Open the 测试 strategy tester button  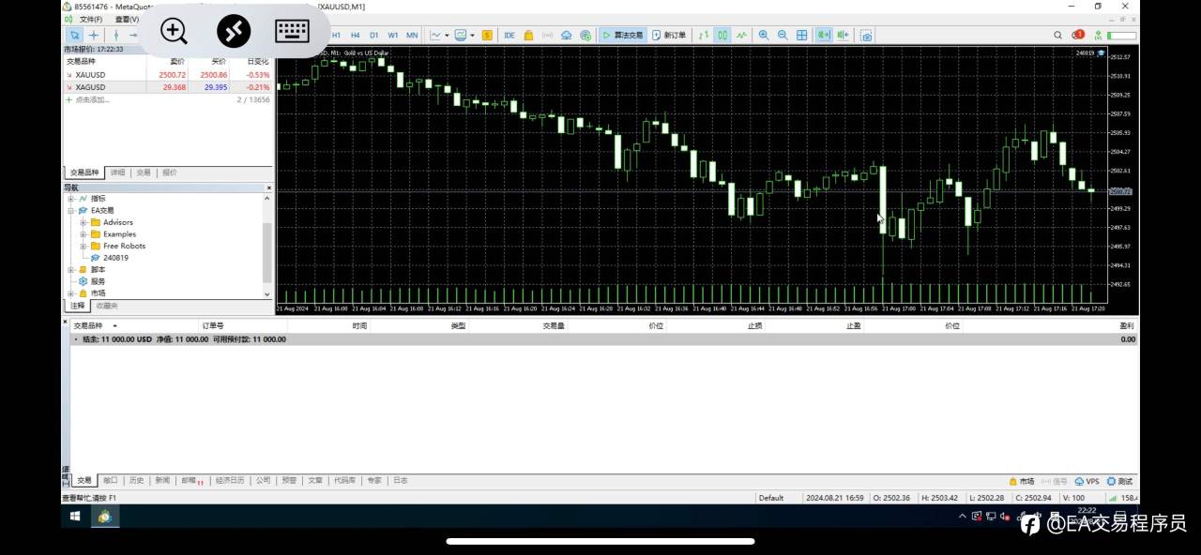[1120, 481]
